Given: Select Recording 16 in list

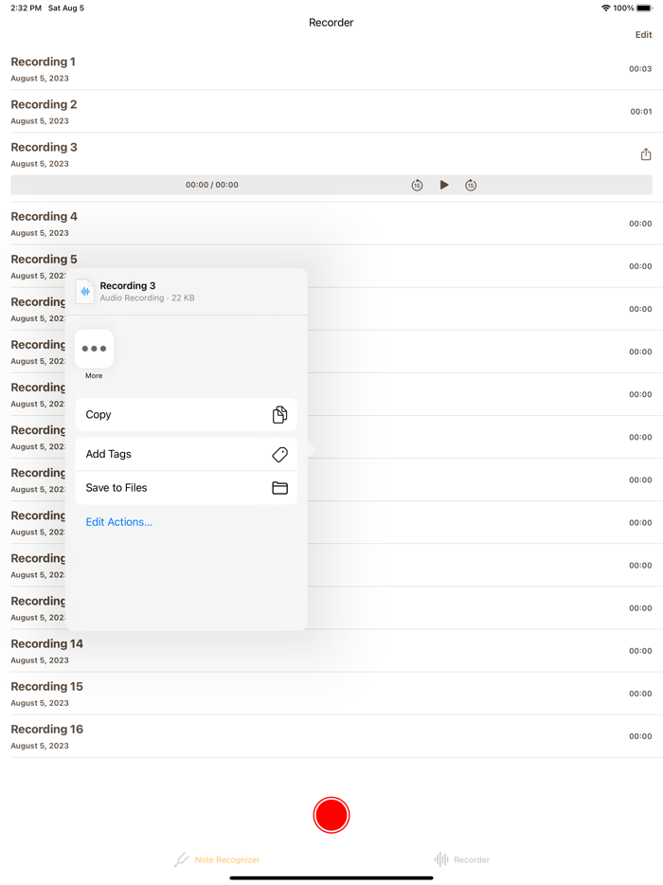Looking at the screenshot, I should (331, 736).
